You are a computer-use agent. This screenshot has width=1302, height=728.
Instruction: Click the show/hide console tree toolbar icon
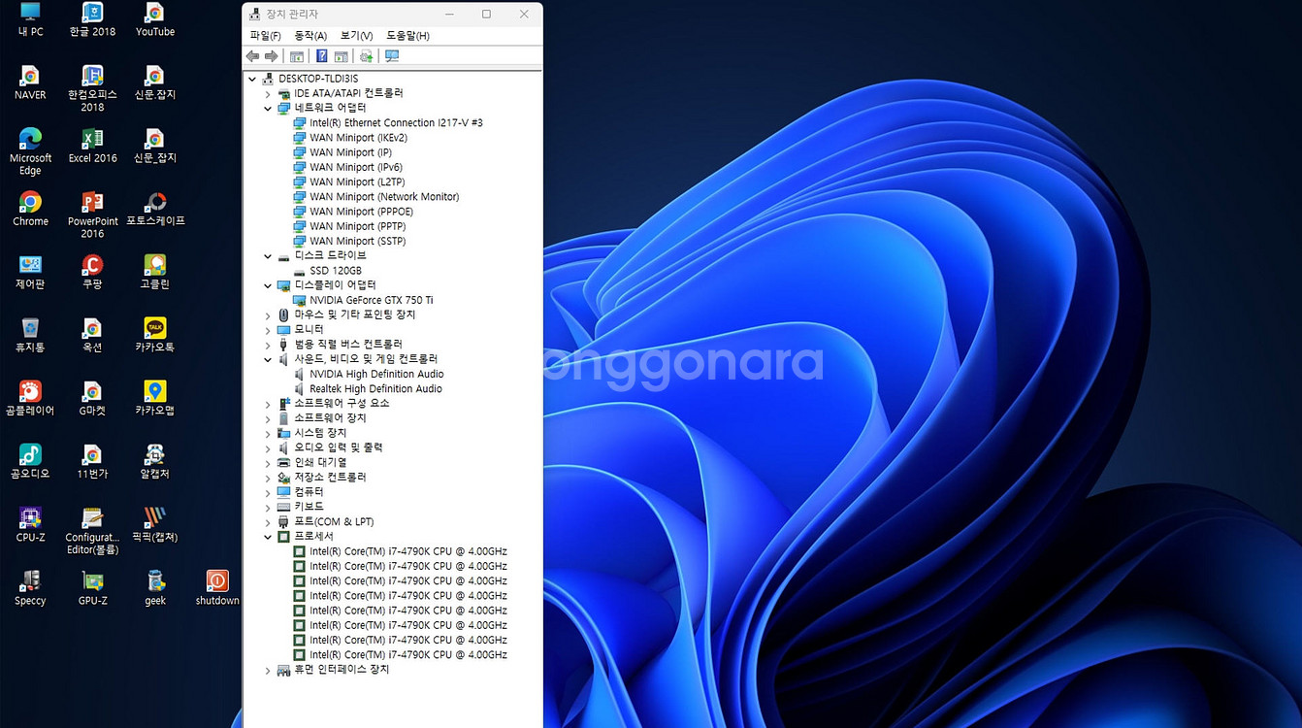297,56
